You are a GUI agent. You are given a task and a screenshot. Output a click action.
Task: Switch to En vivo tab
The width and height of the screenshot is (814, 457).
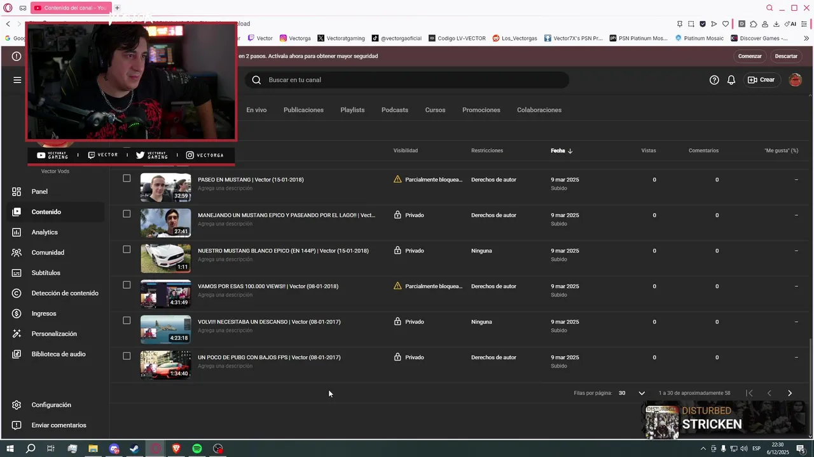click(256, 110)
